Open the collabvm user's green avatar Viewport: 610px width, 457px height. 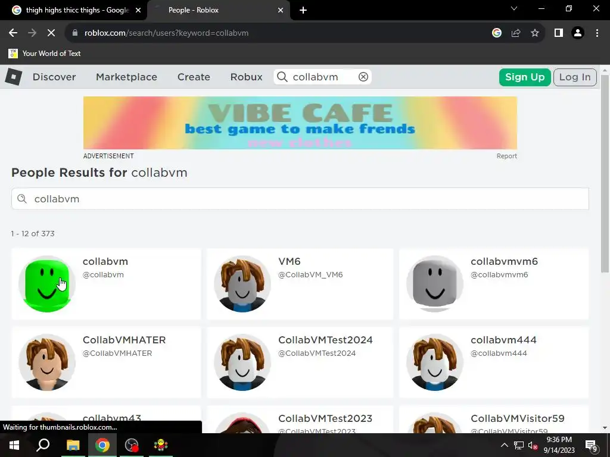click(47, 284)
